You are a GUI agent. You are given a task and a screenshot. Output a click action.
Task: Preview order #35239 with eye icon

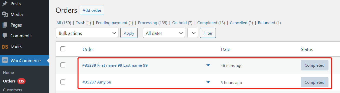(208, 65)
